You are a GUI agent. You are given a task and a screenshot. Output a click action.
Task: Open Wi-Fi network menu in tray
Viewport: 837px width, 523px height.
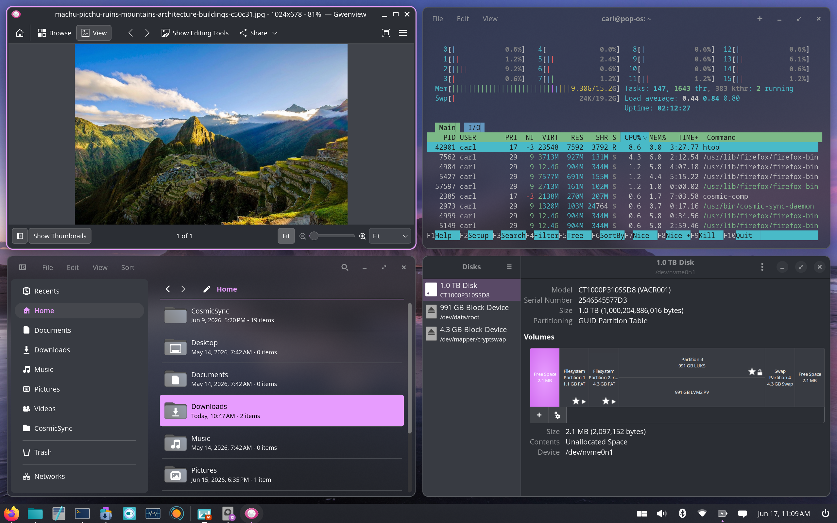point(702,513)
